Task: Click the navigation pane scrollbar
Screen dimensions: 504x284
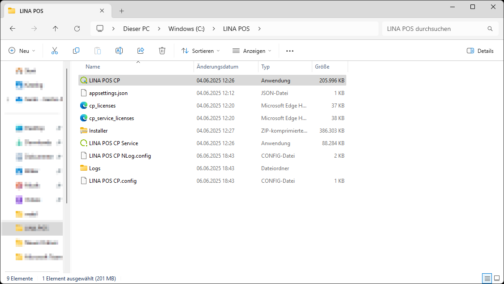Action: (x=67, y=136)
